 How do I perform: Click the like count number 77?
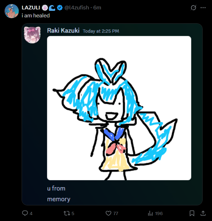click(x=116, y=214)
